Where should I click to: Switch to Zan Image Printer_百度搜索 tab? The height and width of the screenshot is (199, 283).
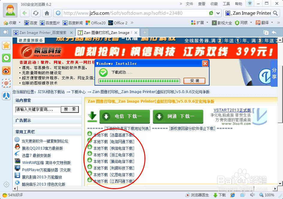point(43,32)
